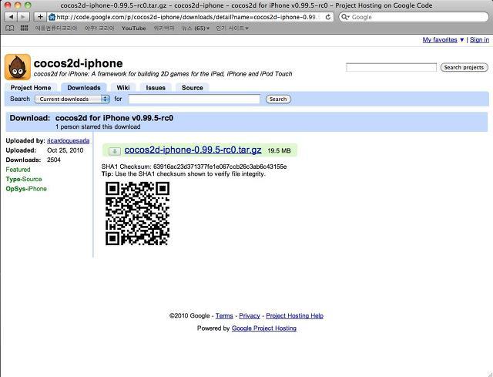Click the OpSys-iPhone label
Image resolution: width=493 pixels, height=377 pixels.
click(x=26, y=189)
